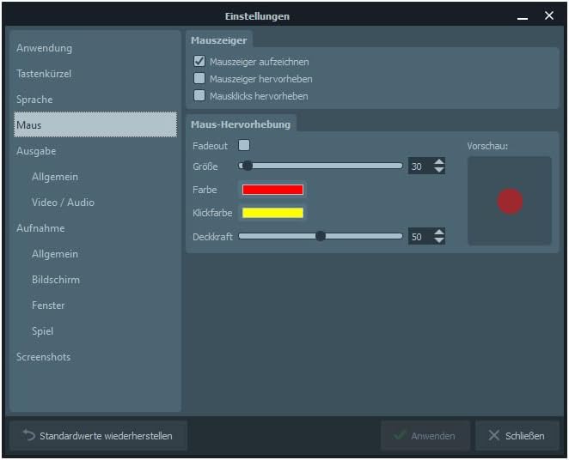Click the Größe value field showing 30

(420, 166)
